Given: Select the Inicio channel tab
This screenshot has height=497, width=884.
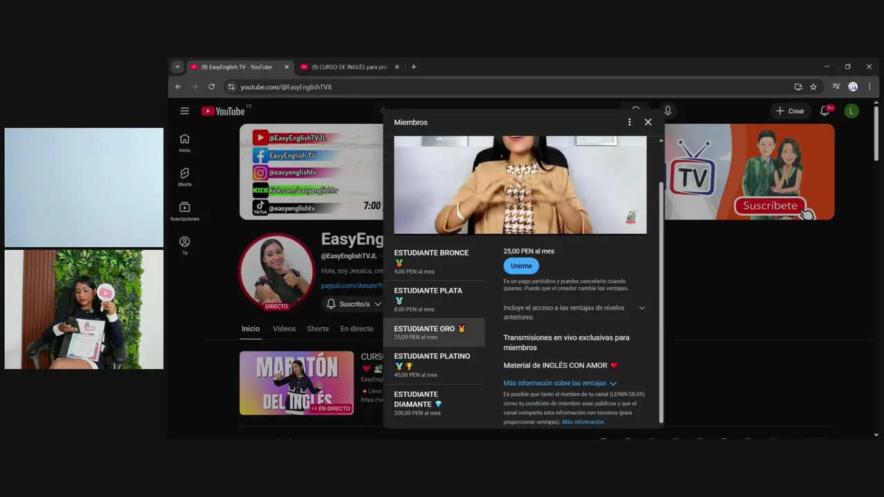Looking at the screenshot, I should [x=251, y=329].
